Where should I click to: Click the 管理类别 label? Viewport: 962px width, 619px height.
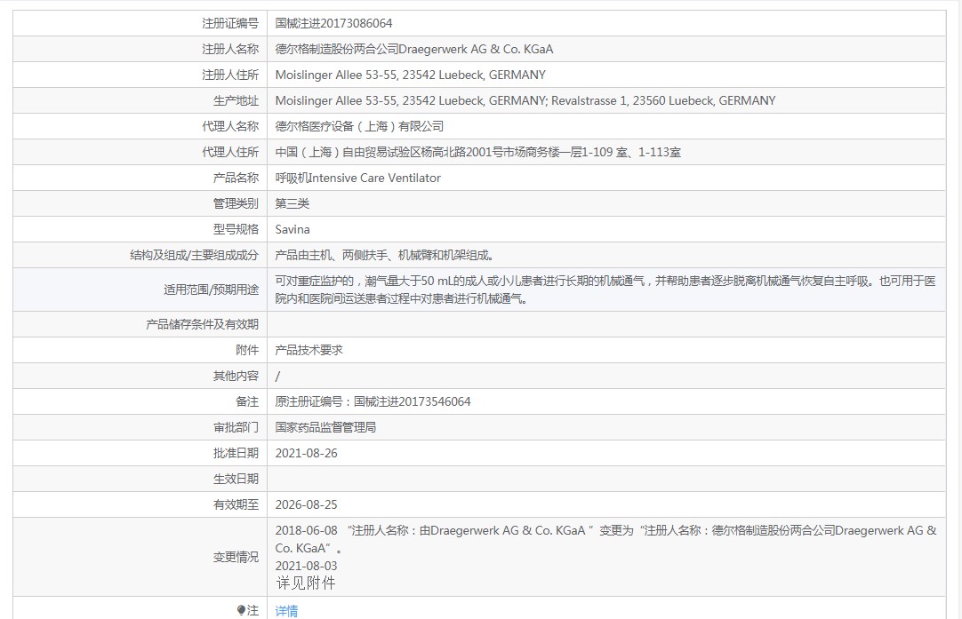pos(236,203)
